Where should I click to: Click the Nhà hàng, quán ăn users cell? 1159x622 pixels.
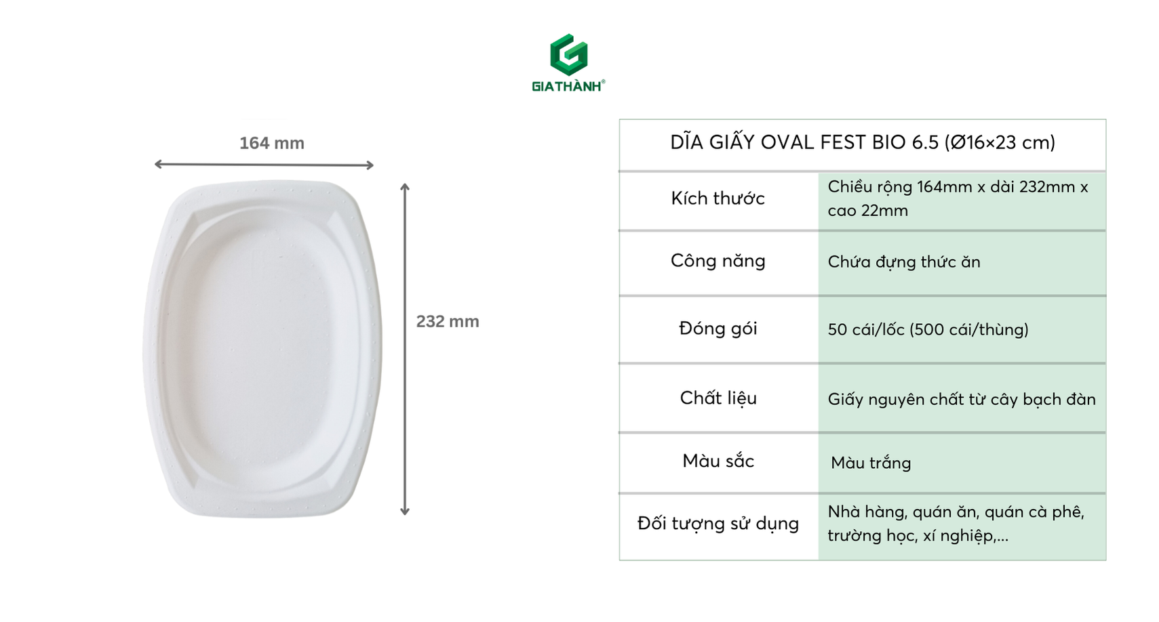(x=956, y=524)
